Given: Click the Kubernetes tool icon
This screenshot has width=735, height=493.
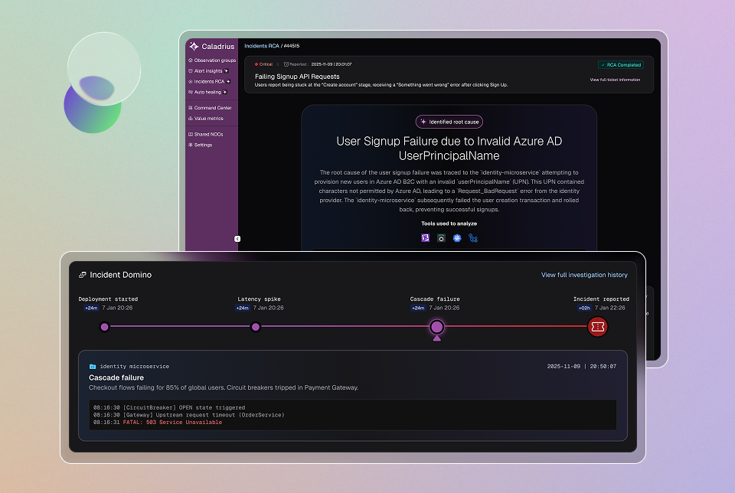Looking at the screenshot, I should pyautogui.click(x=457, y=238).
